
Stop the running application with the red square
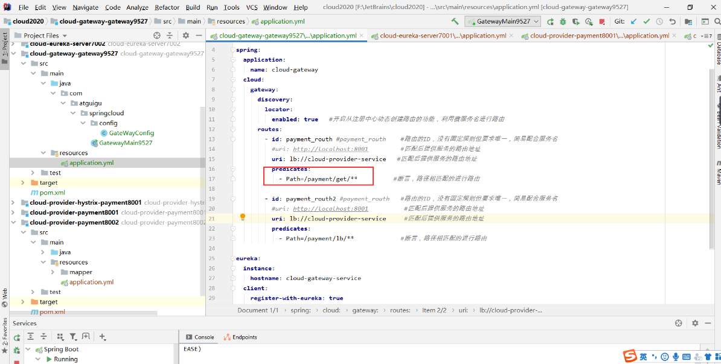tap(601, 22)
